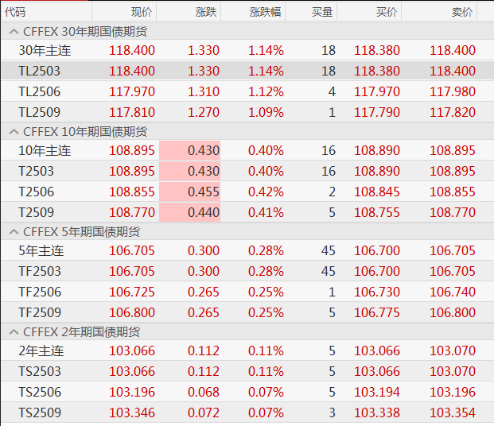
Task: Click TL2506 percent change 1.12%
Action: coord(266,91)
